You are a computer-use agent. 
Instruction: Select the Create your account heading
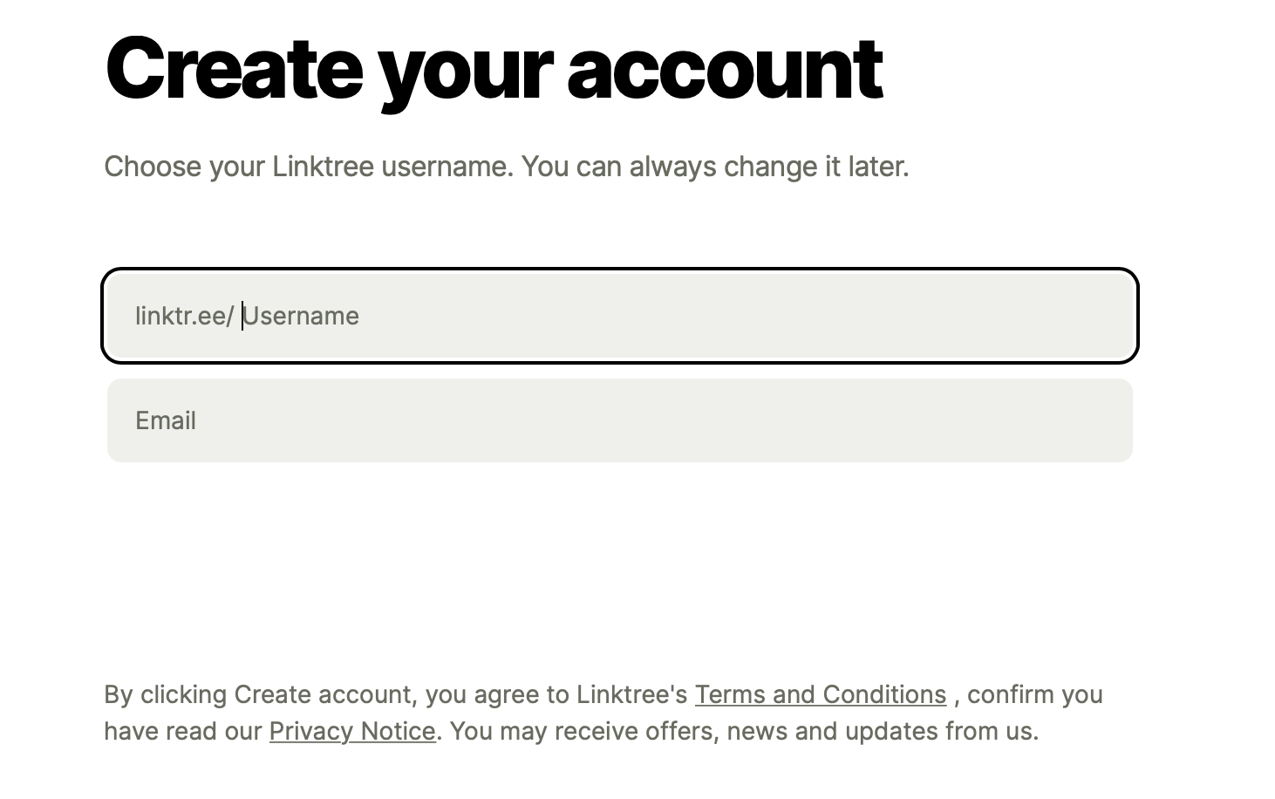(494, 70)
